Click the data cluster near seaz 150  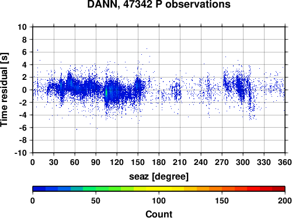point(138,86)
